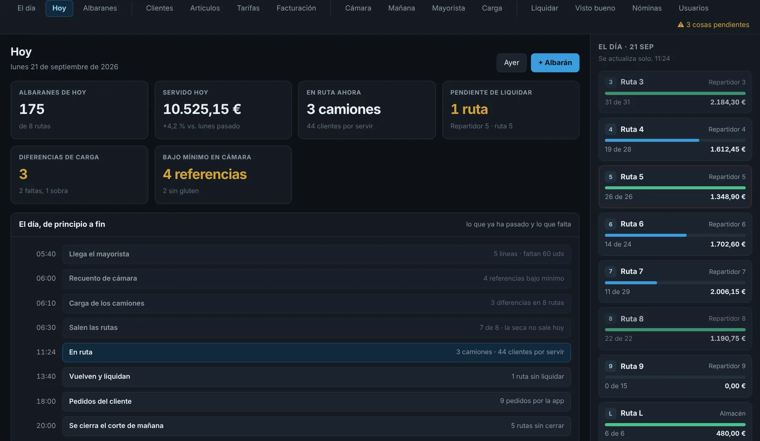760x441 pixels.
Task: Open the Salen las rutas row
Action: [316, 327]
